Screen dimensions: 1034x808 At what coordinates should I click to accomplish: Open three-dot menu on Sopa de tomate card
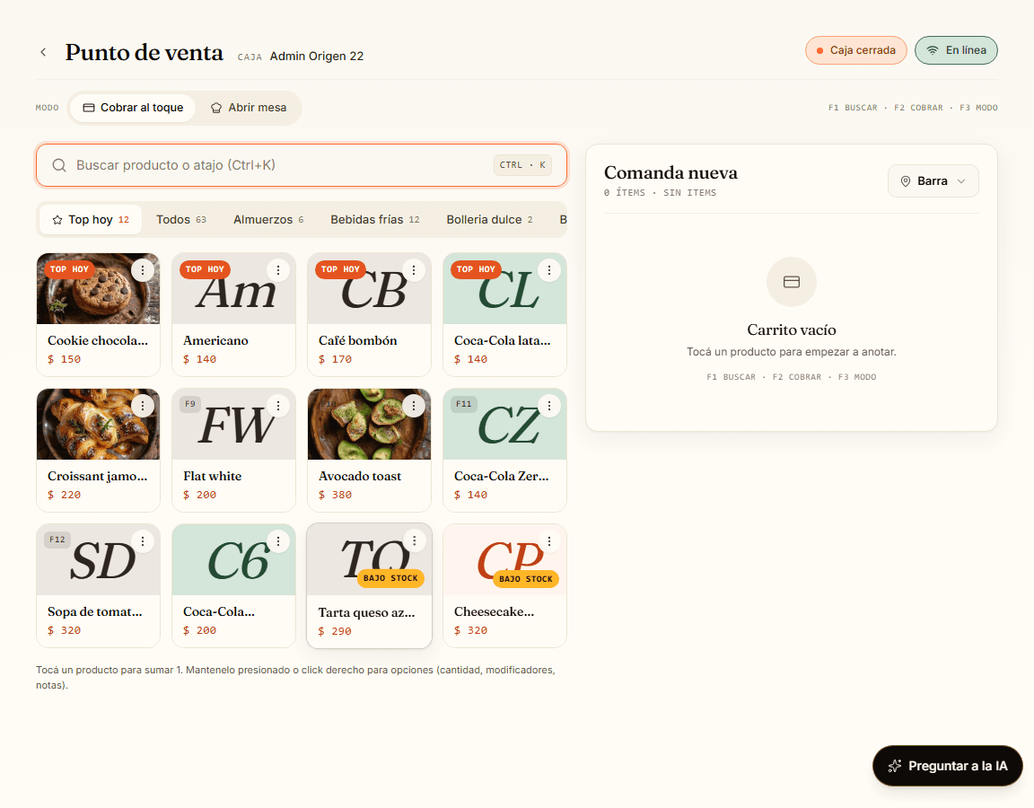143,540
